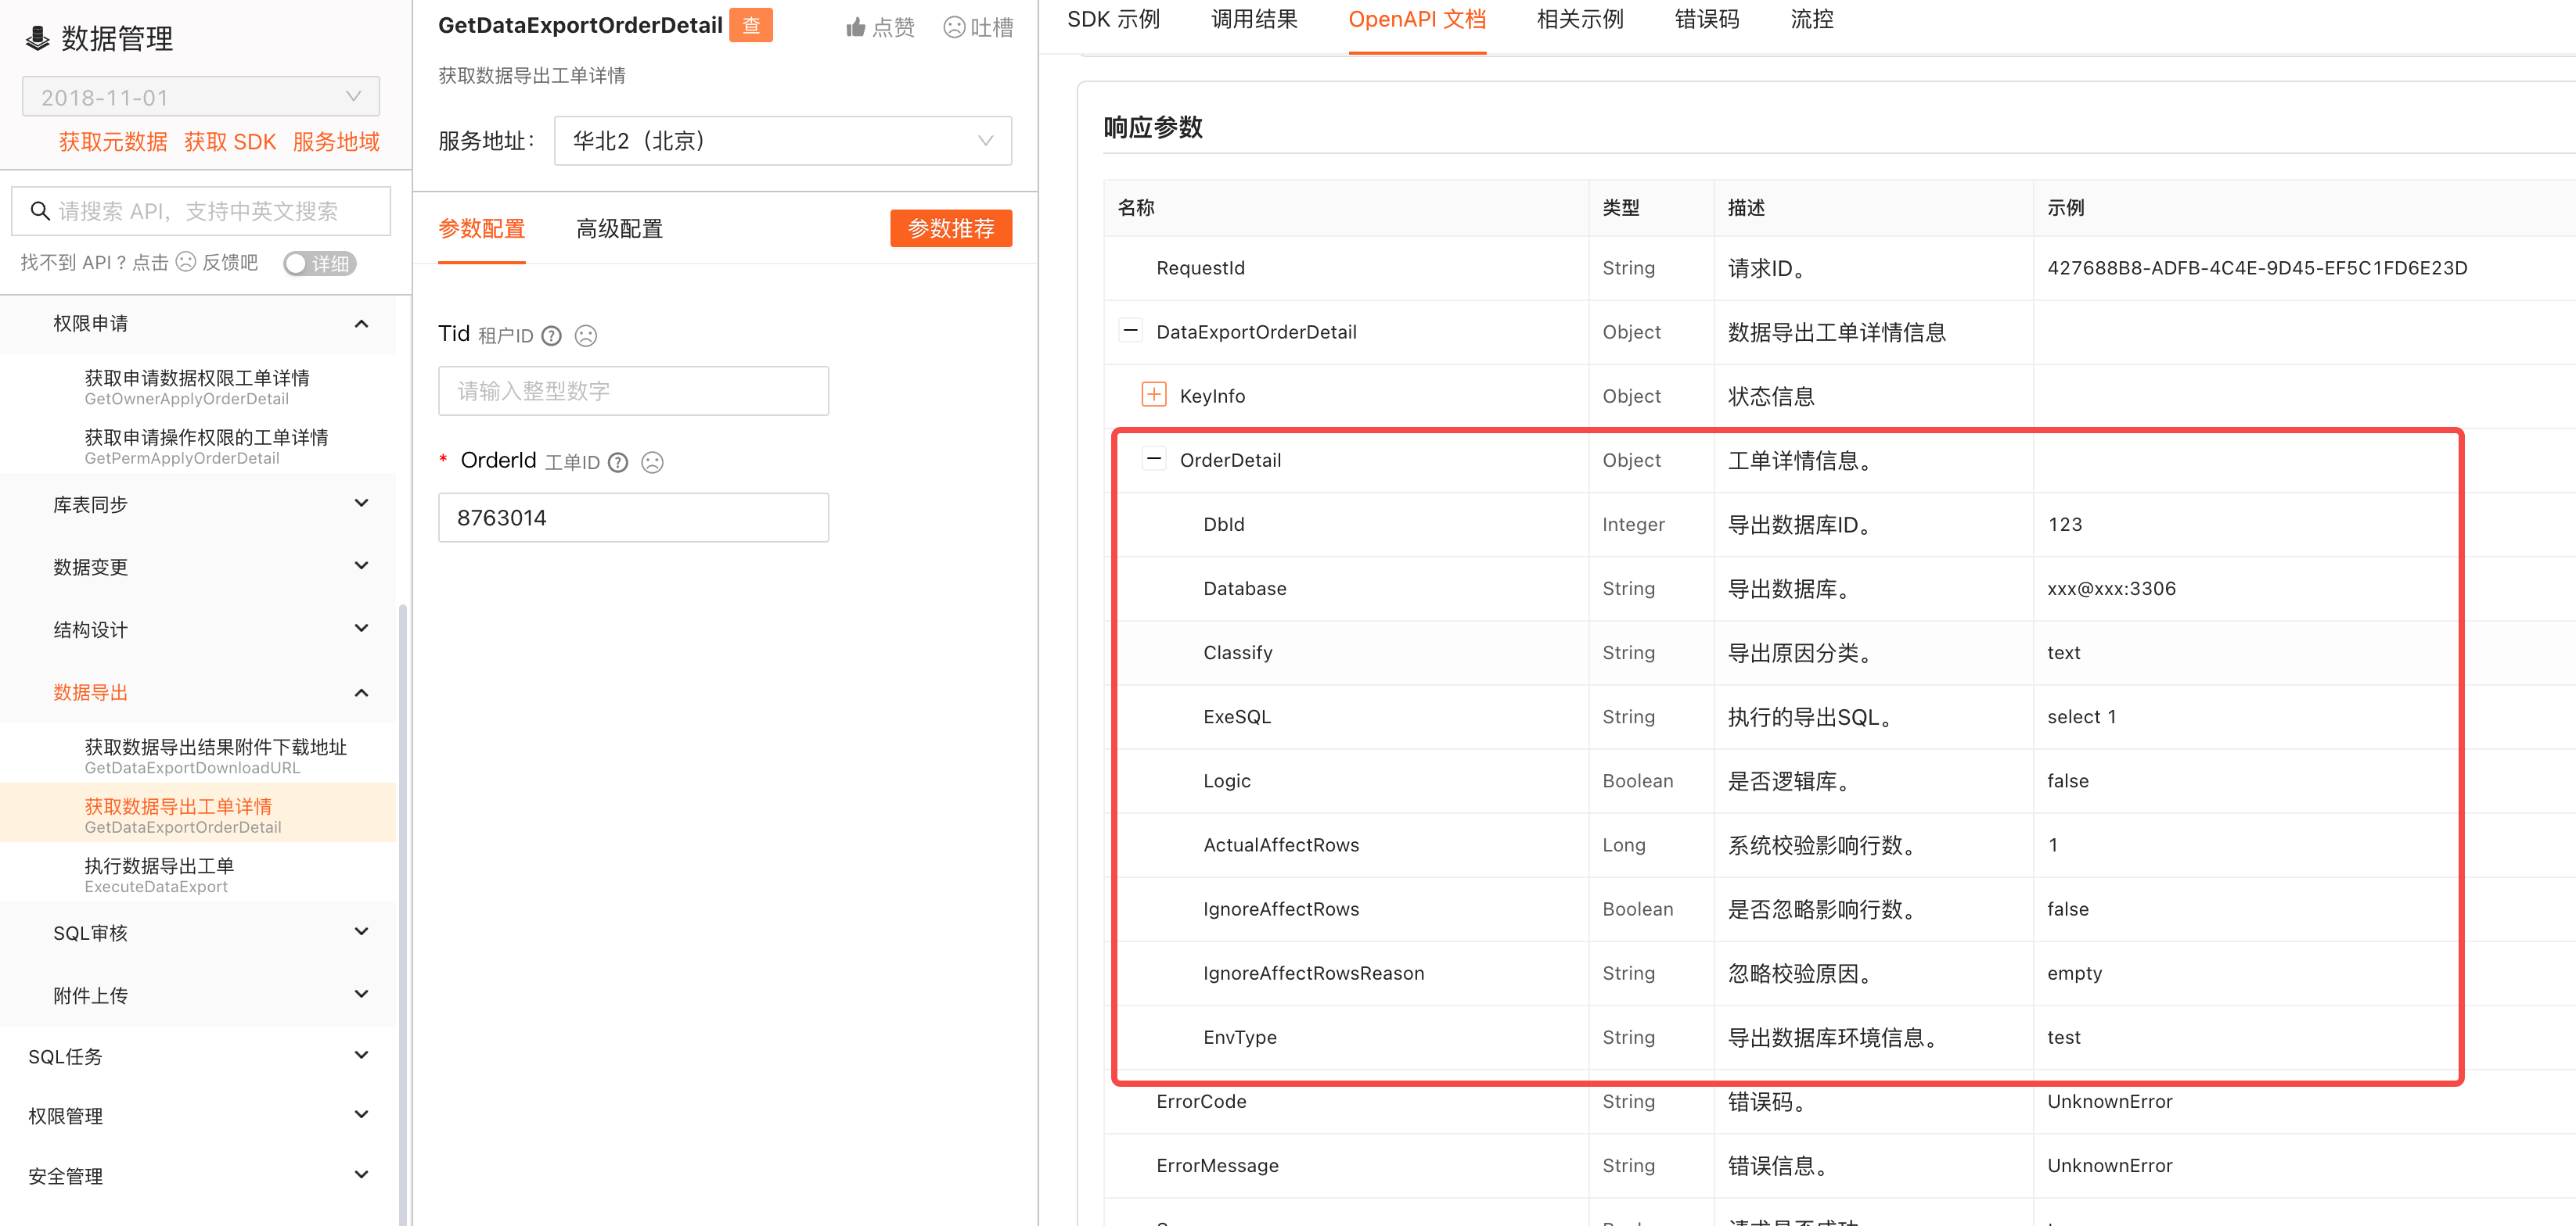The width and height of the screenshot is (2576, 1226).
Task: Click the Tid input field
Action: coord(633,391)
